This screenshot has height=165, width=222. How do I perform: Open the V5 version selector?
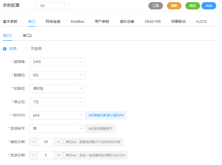pos(53,6)
